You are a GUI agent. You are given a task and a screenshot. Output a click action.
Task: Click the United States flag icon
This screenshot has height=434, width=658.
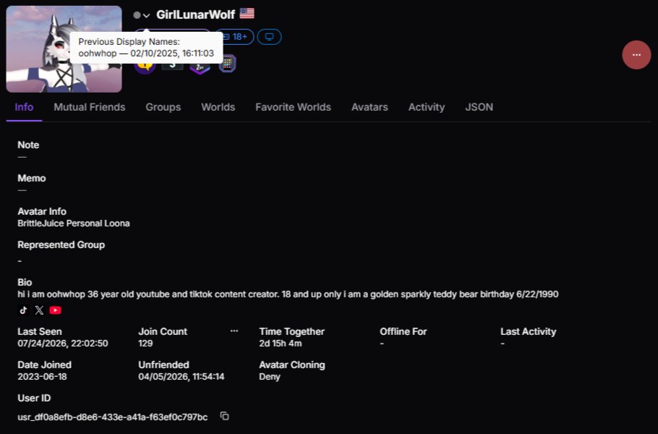[247, 14]
